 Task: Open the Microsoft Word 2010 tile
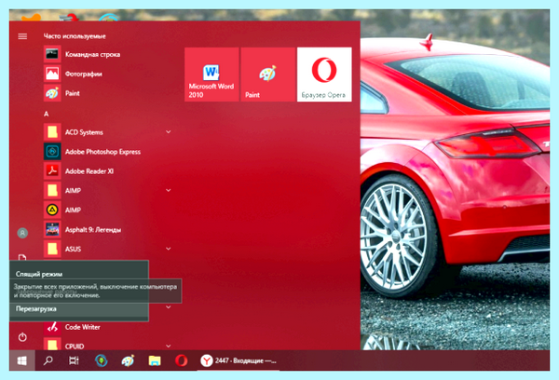[x=211, y=75]
